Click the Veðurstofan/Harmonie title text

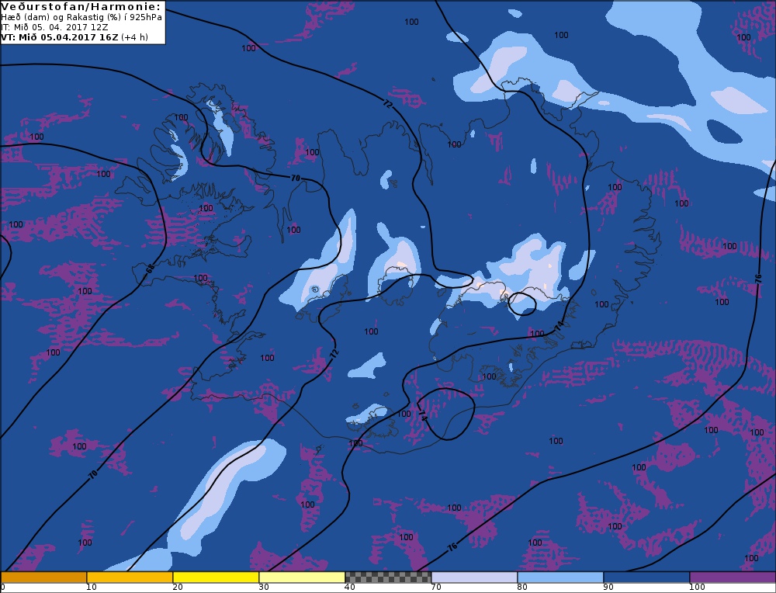[x=81, y=6]
